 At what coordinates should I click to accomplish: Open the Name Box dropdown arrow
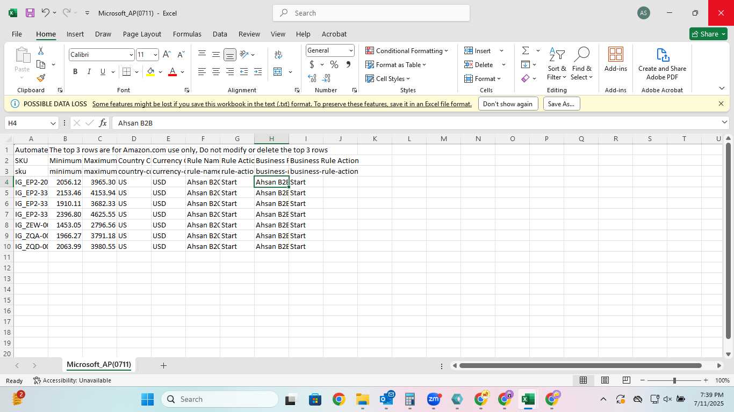[53, 123]
